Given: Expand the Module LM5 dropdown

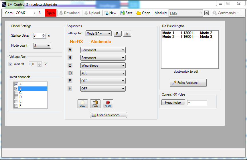Looking at the screenshot, I should pos(201,13).
